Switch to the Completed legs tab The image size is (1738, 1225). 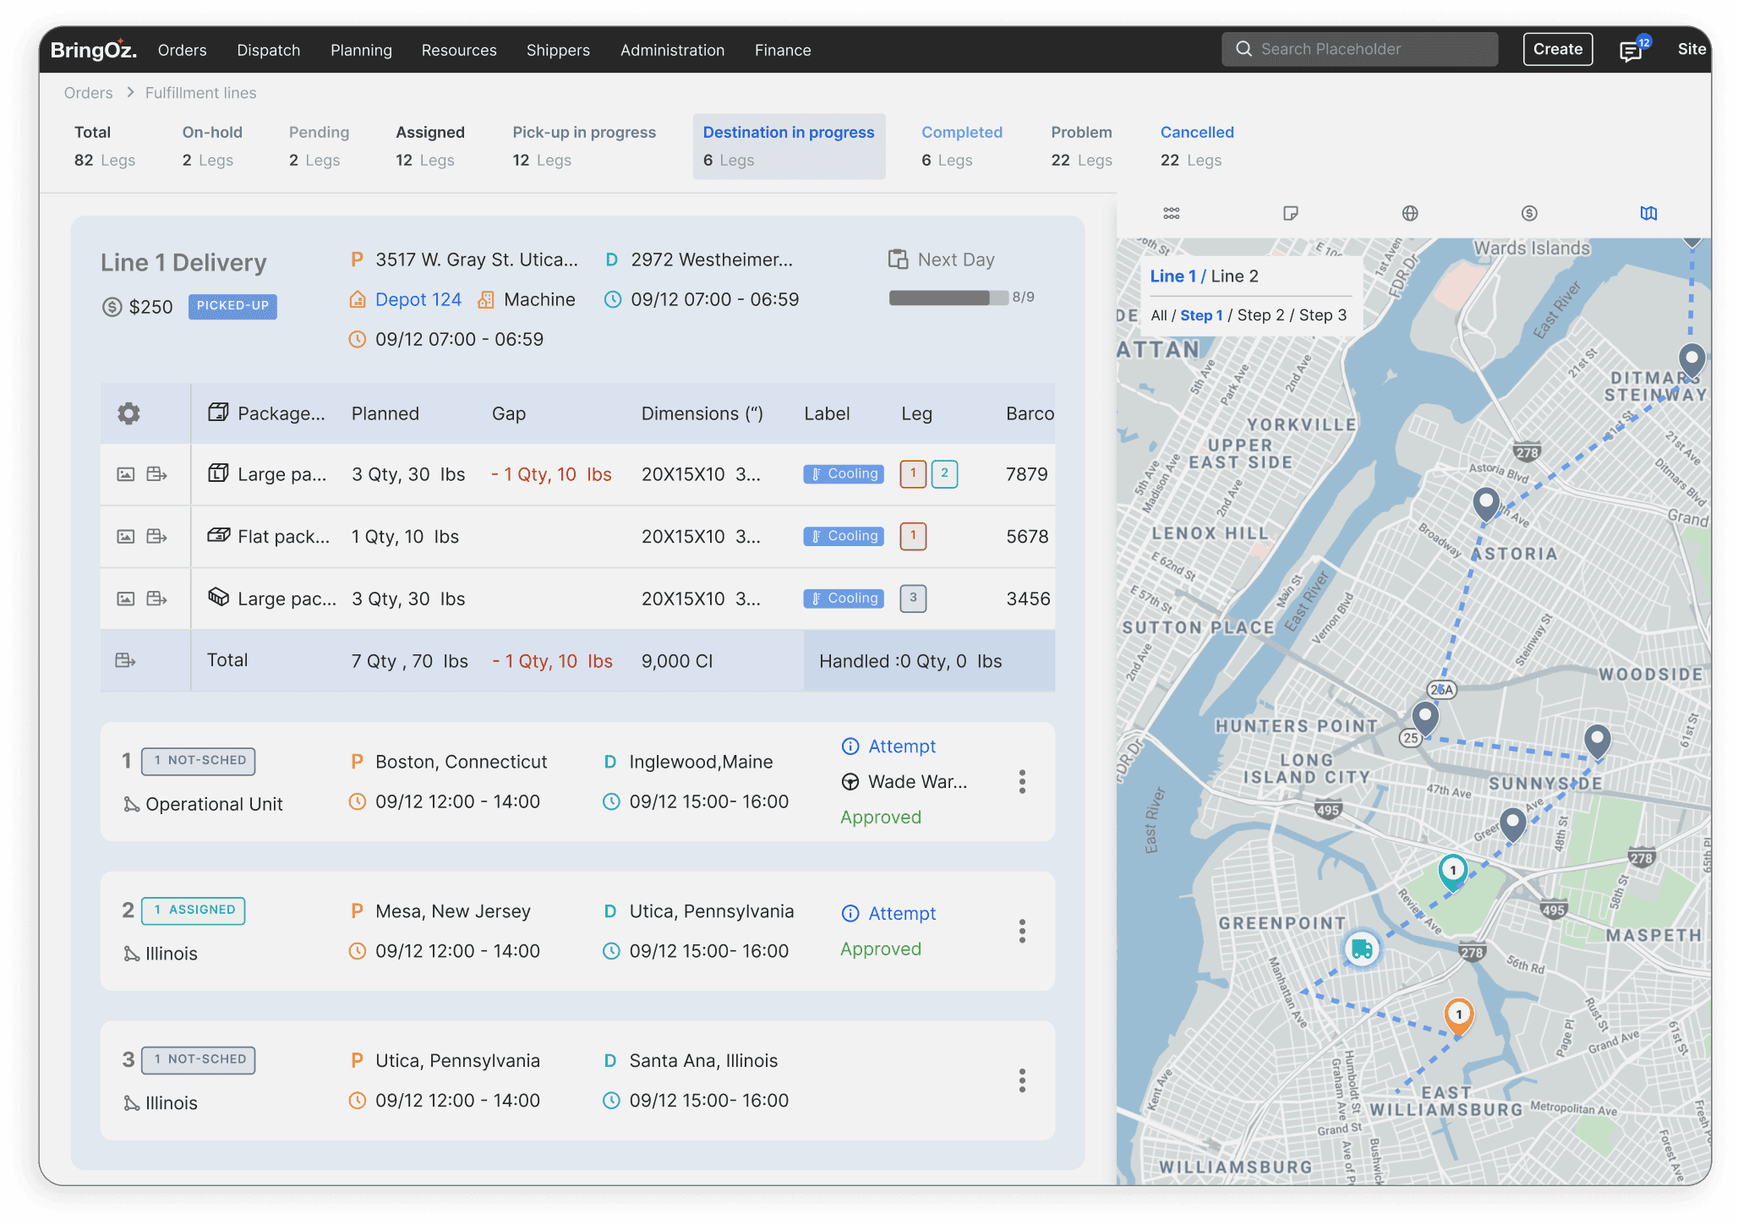[x=962, y=146]
